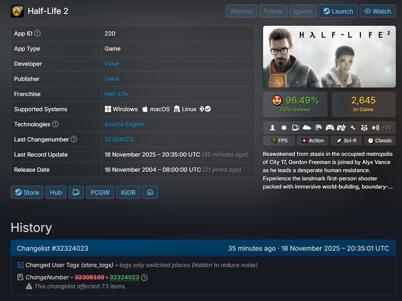Image resolution: width=402 pixels, height=301 pixels.
Task: Toggle Wishlist for Half-Life 2
Action: point(241,11)
